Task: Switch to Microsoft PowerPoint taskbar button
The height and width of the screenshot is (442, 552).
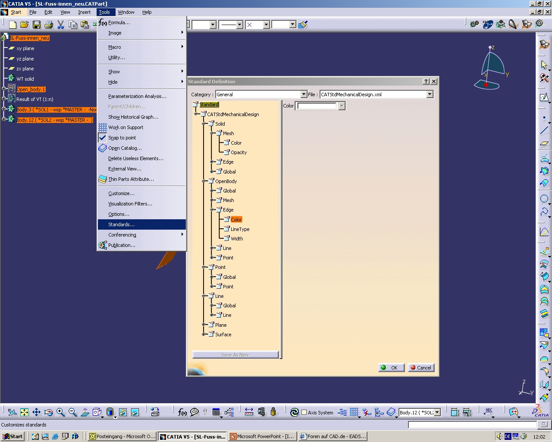Action: coord(263,436)
